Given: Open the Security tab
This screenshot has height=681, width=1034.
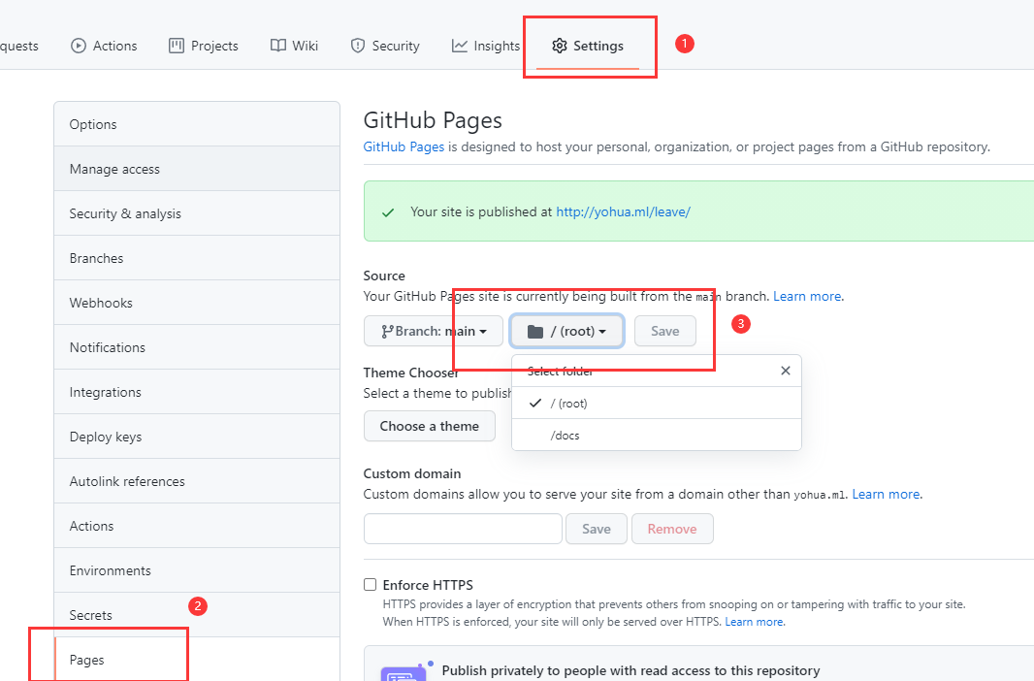Looking at the screenshot, I should click(x=385, y=46).
